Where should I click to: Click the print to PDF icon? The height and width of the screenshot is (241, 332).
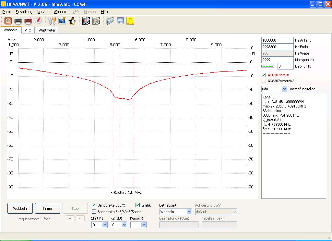tap(28, 21)
